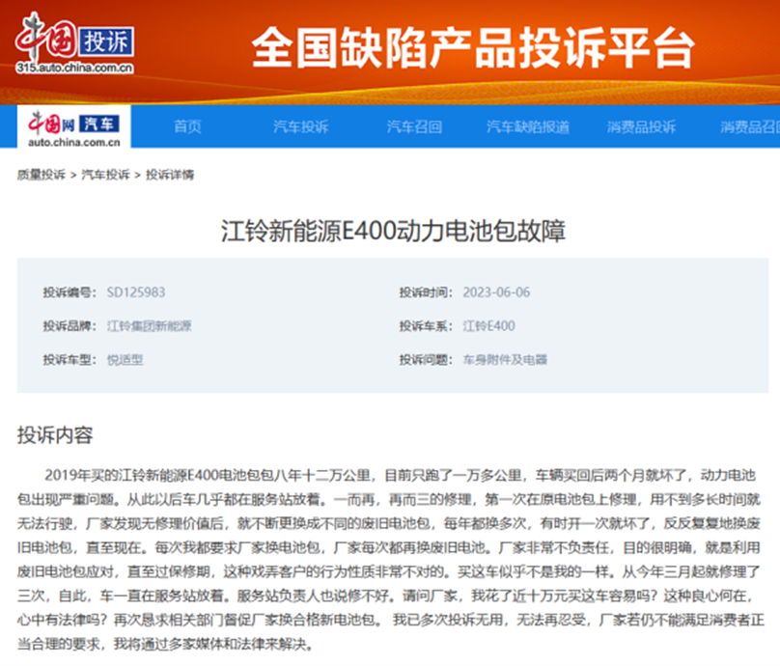Click the auto.china.com.cn text under the logo
The image size is (780, 666).
point(74,143)
